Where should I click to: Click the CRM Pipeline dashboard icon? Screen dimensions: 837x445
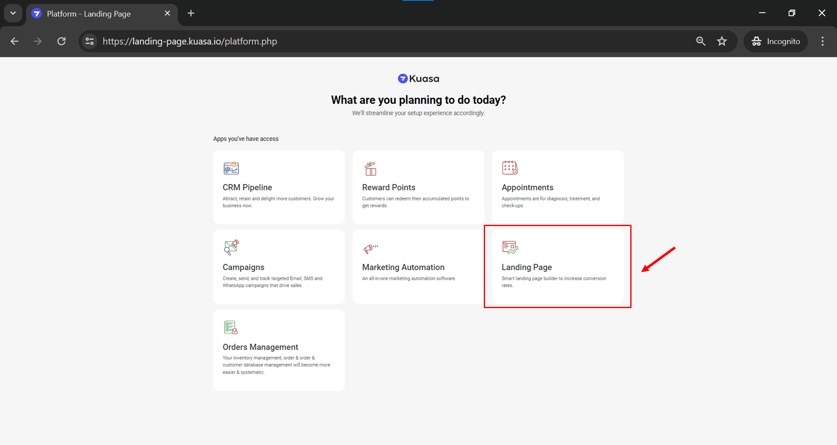coord(231,168)
